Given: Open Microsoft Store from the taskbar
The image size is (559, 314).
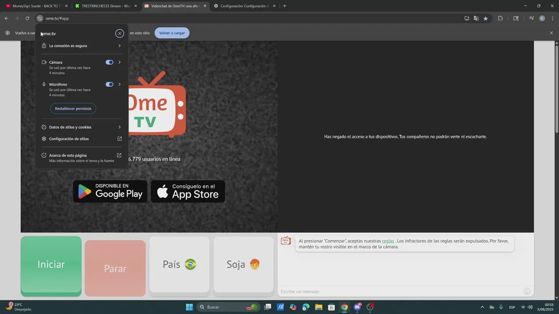Looking at the screenshot, I should 331,307.
